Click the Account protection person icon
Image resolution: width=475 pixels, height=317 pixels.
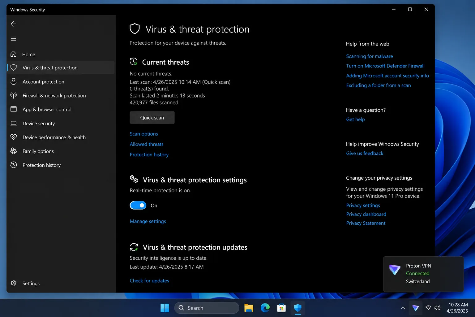(x=14, y=81)
